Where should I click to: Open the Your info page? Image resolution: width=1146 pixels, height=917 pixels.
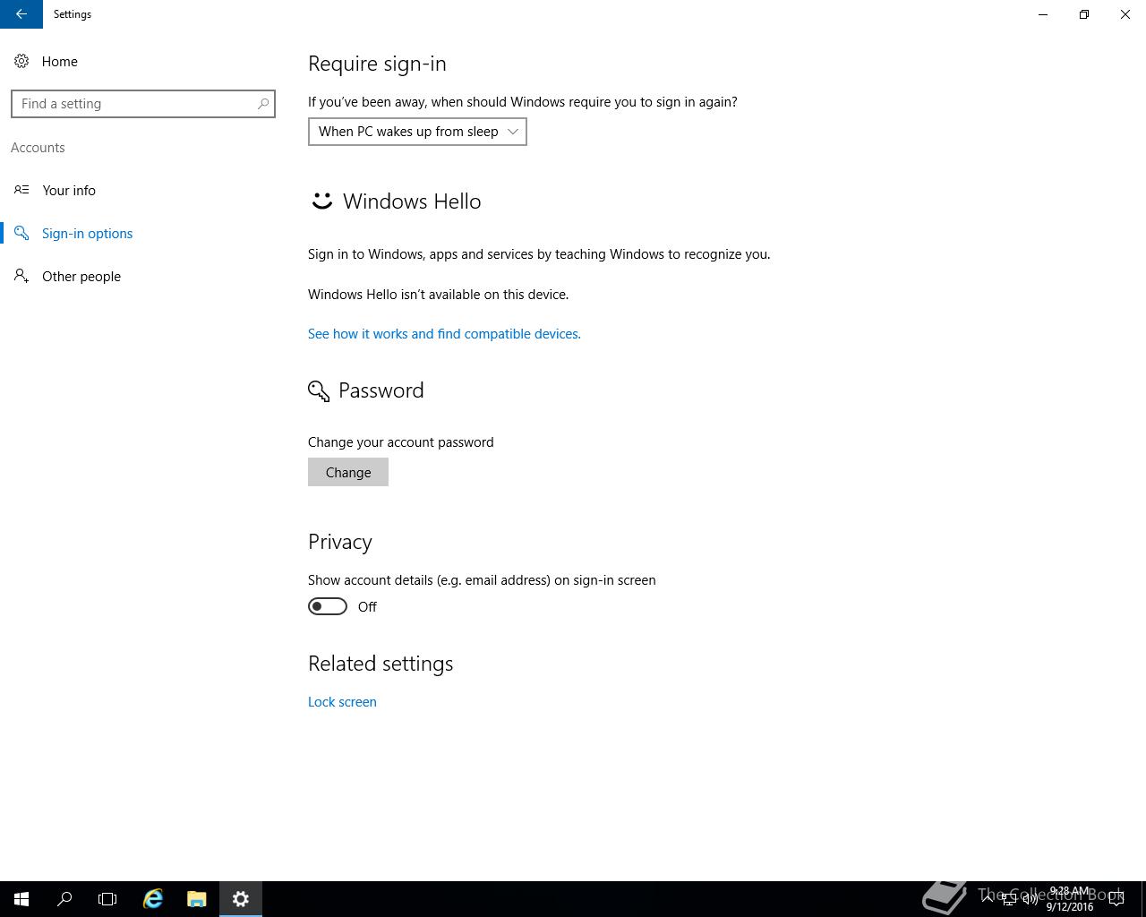pos(69,190)
